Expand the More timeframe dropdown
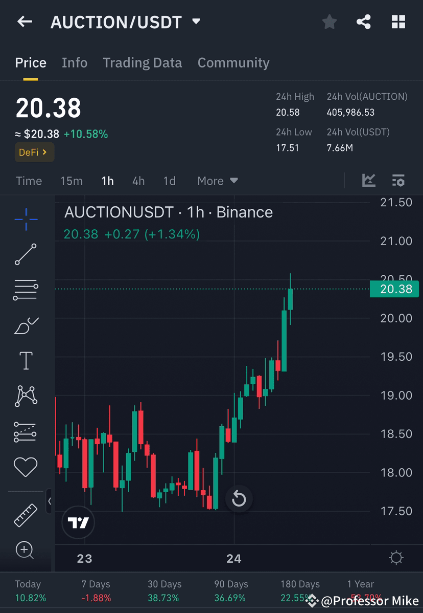423x613 pixels. 217,181
